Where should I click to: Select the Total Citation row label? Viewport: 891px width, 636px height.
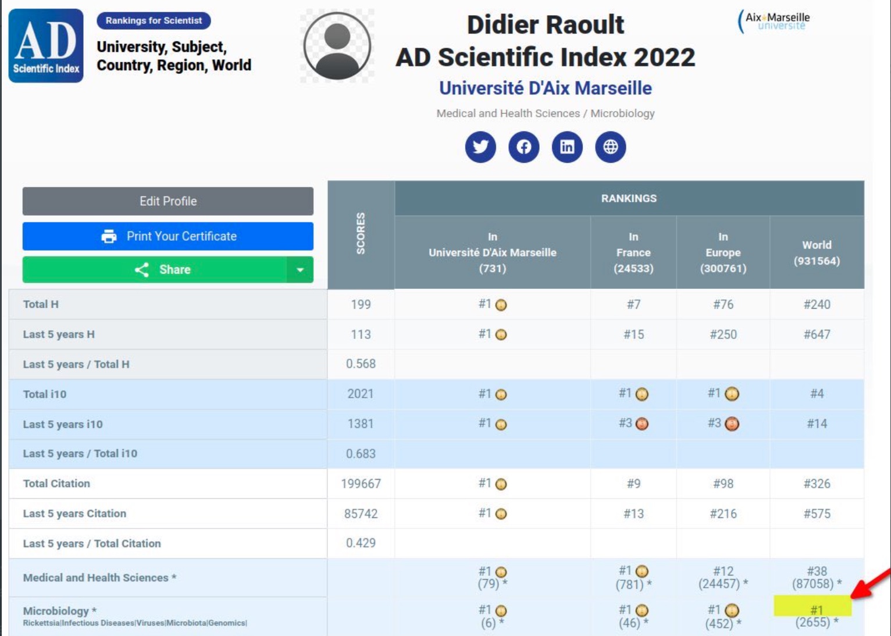56,484
